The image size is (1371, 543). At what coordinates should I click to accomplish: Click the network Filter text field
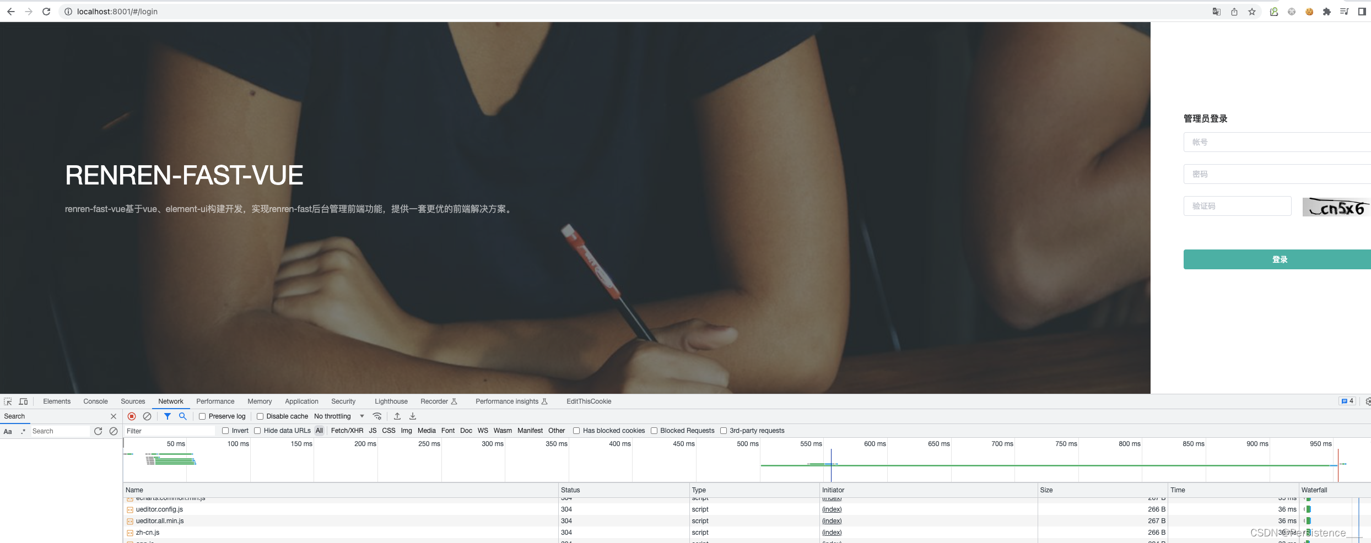[169, 431]
